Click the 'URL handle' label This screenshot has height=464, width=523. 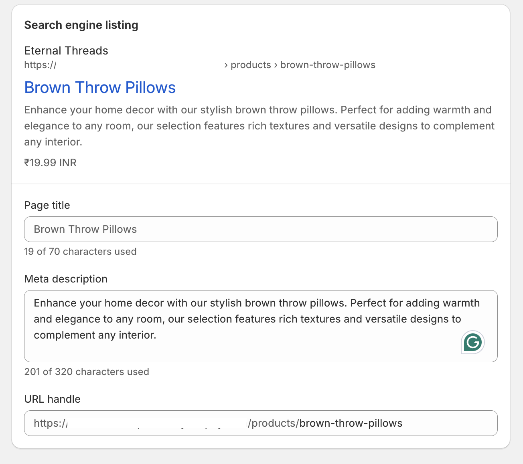(x=53, y=399)
